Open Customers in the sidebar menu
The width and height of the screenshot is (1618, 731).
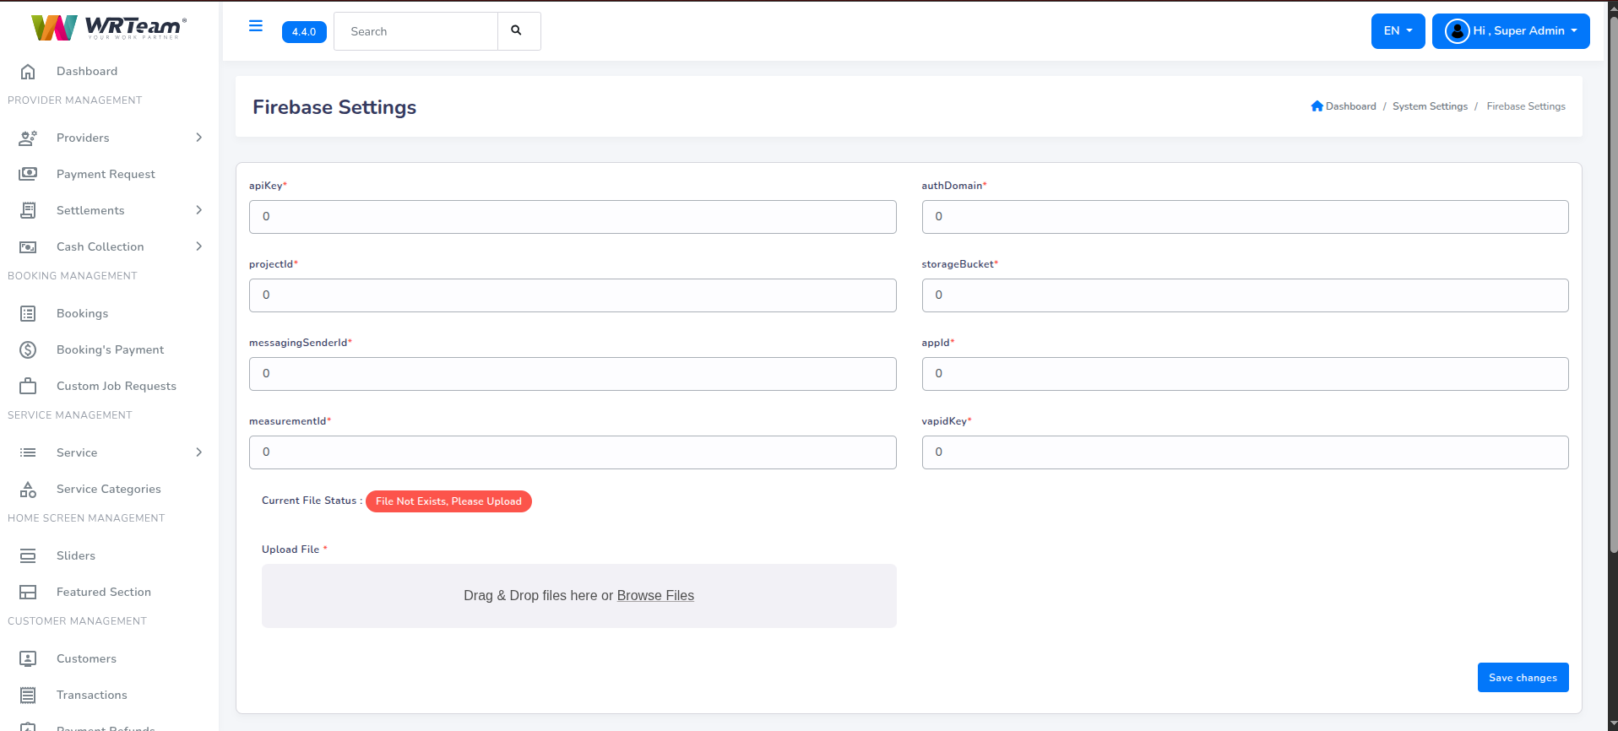coord(86,658)
